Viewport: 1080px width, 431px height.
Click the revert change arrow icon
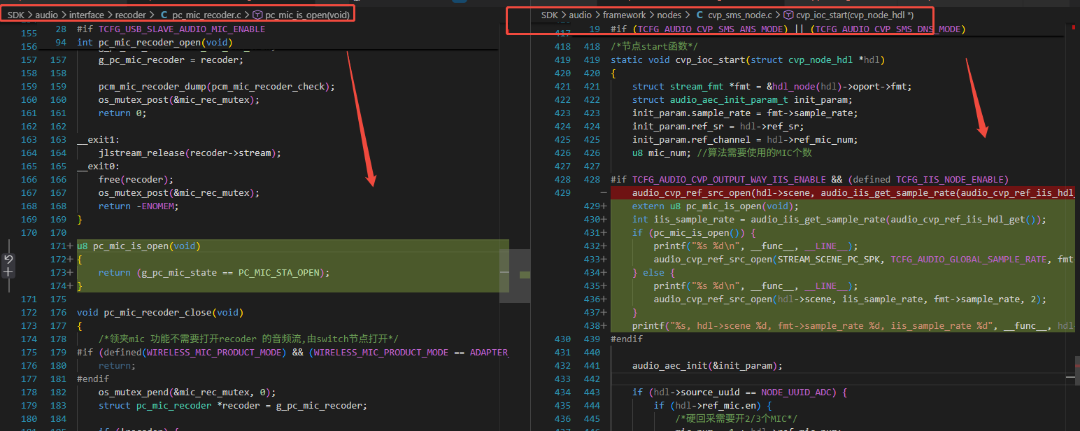pyautogui.click(x=8, y=259)
